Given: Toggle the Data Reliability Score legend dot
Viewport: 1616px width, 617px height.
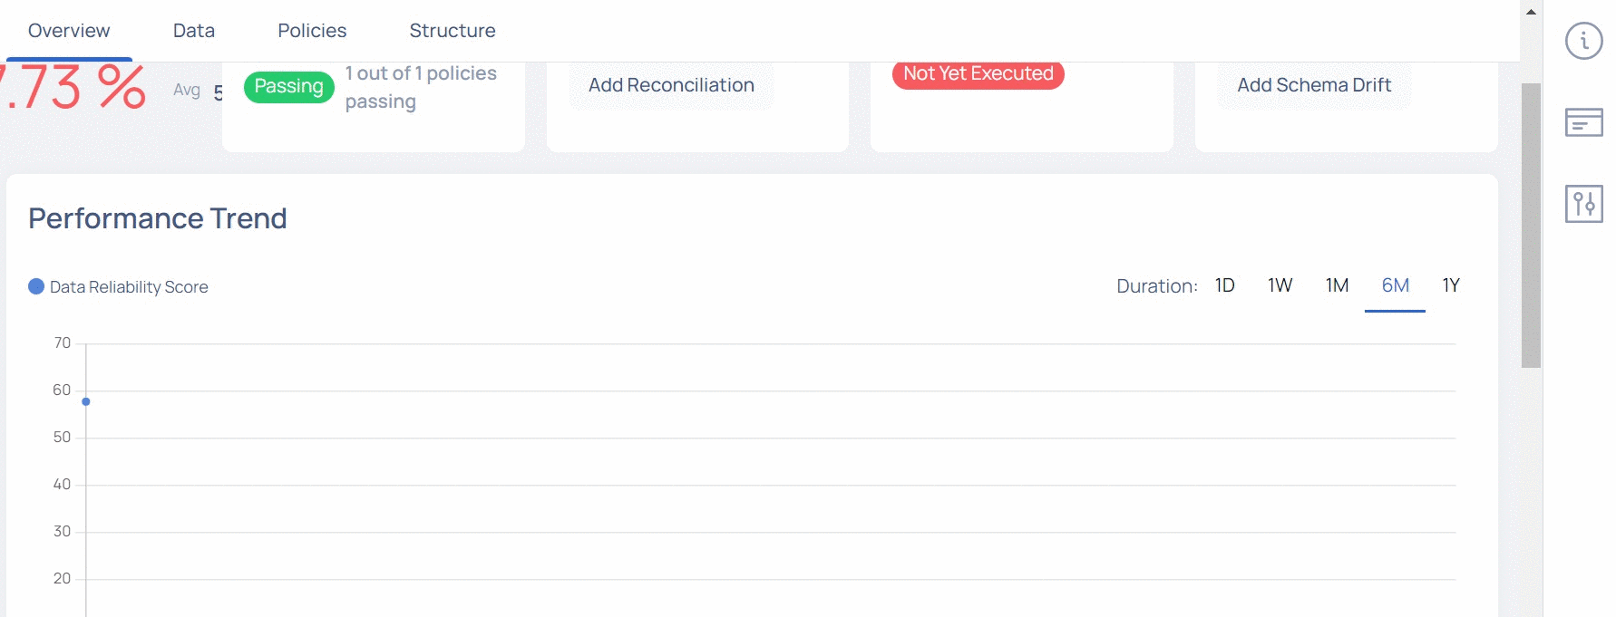Looking at the screenshot, I should (x=36, y=286).
